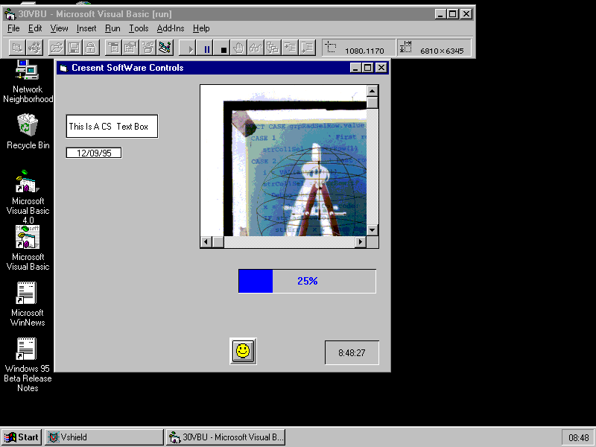Screen dimensions: 596x447
Task: Click the picture's right scroll arrow
Action: (361, 242)
